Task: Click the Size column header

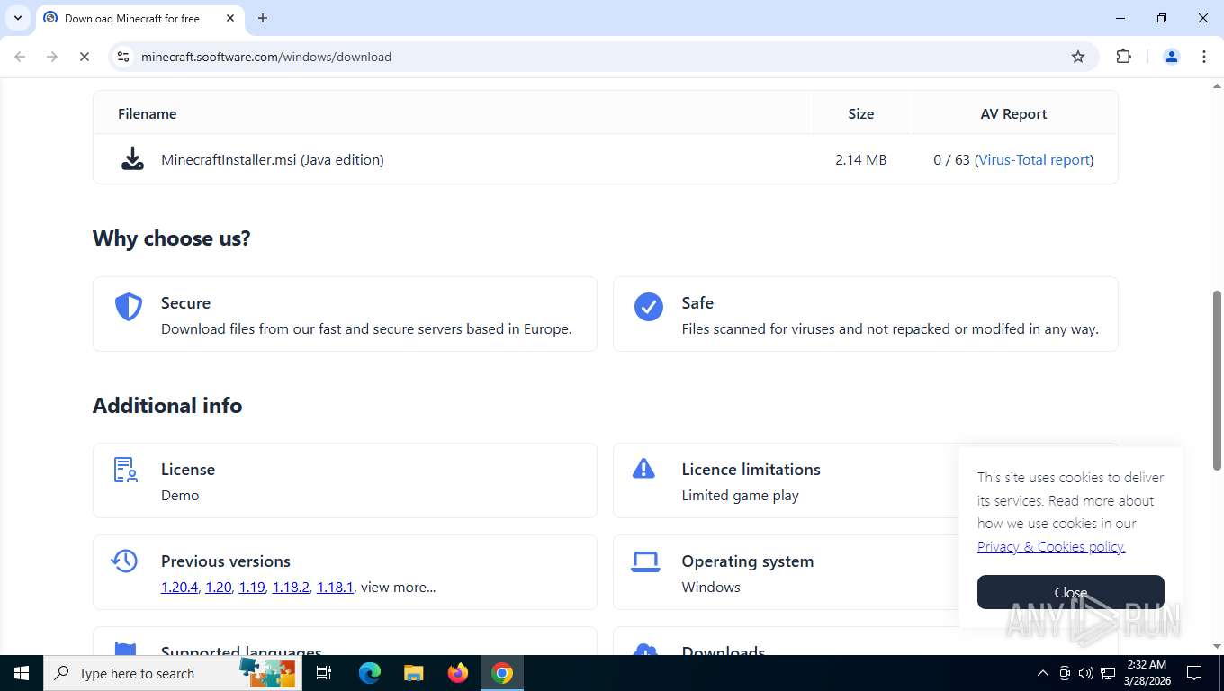Action: click(x=860, y=113)
